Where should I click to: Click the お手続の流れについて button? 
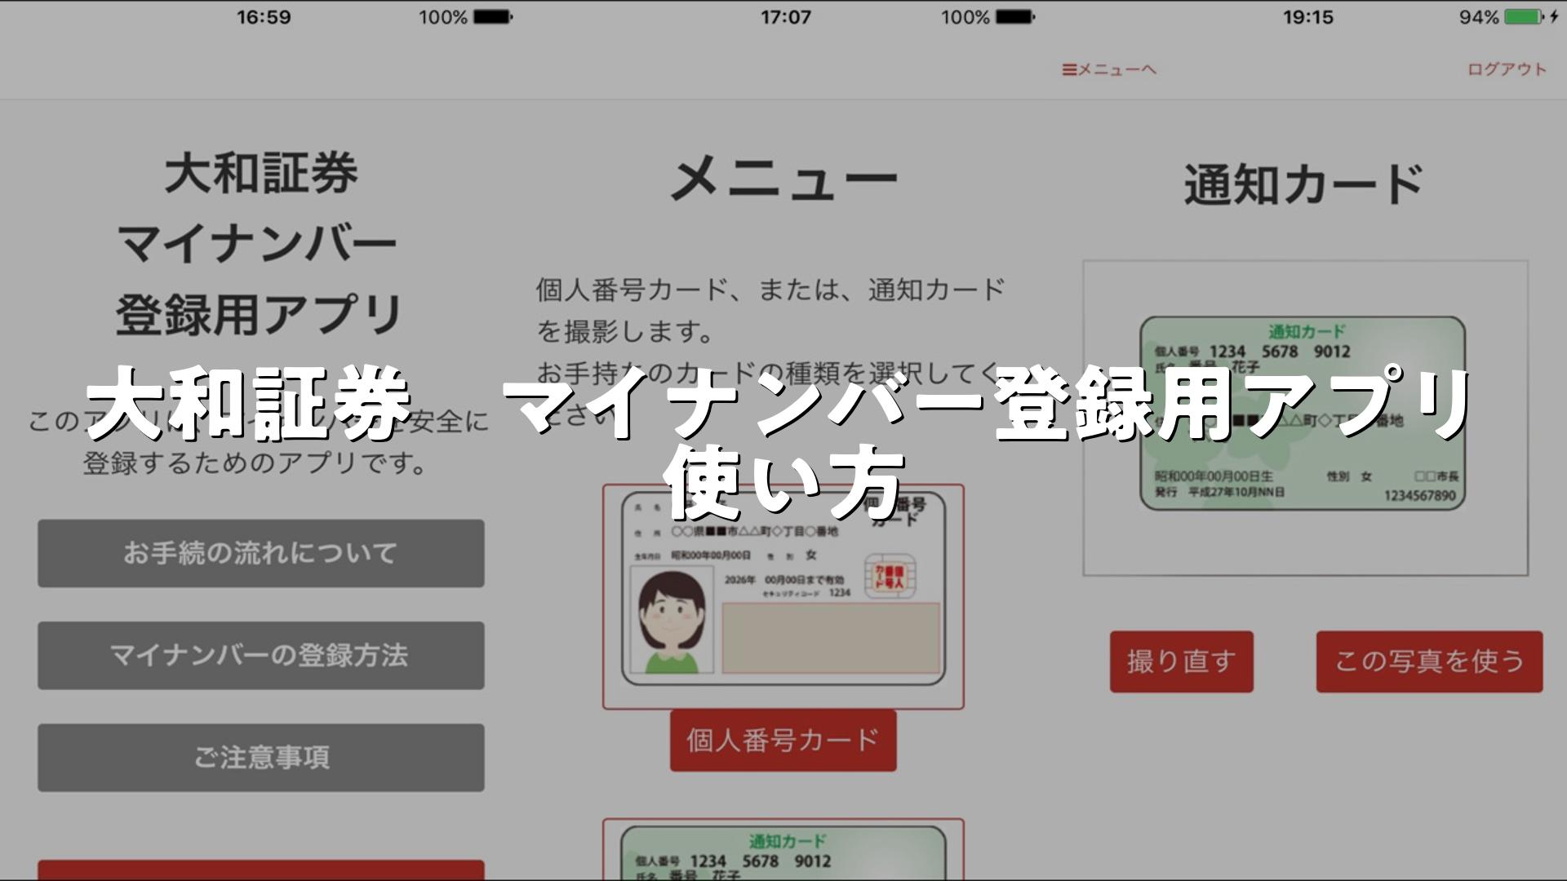[260, 553]
